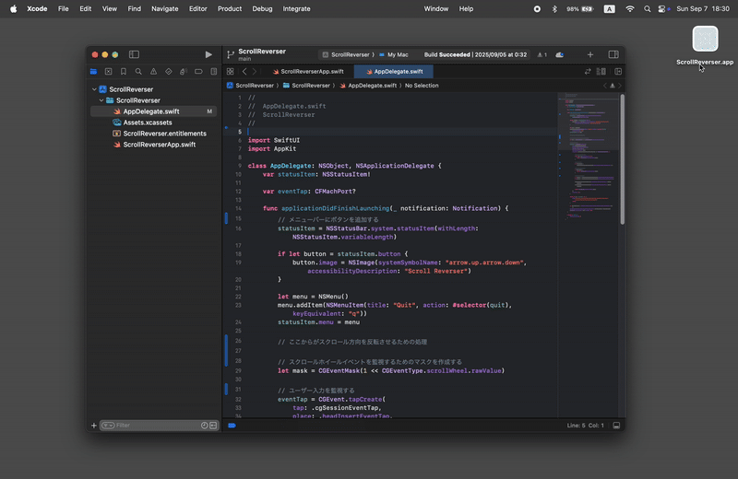The width and height of the screenshot is (738, 479).
Task: Open the filter options menu in navigator filter
Action: click(x=108, y=426)
